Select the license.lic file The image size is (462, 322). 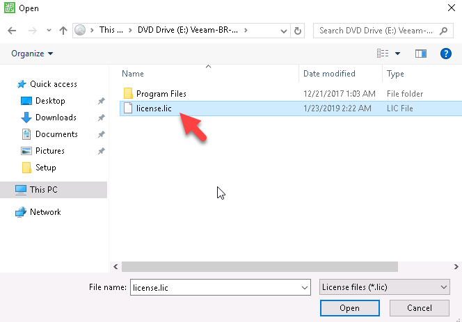(154, 108)
